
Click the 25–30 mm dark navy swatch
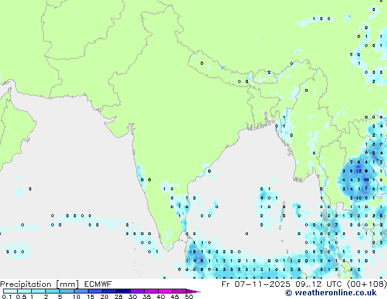pos(123,291)
